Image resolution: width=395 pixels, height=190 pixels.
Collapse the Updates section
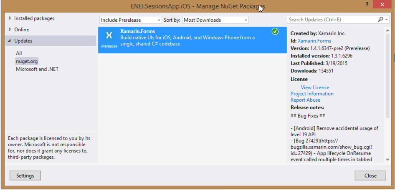tap(10, 41)
